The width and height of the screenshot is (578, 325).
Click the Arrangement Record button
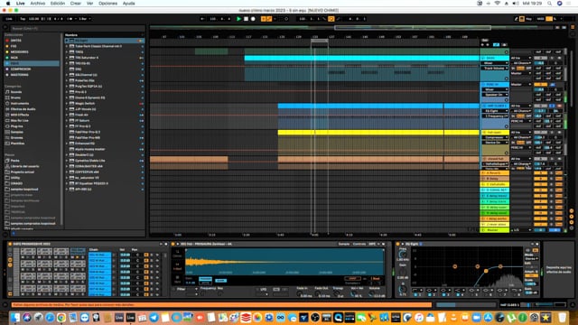(253, 19)
